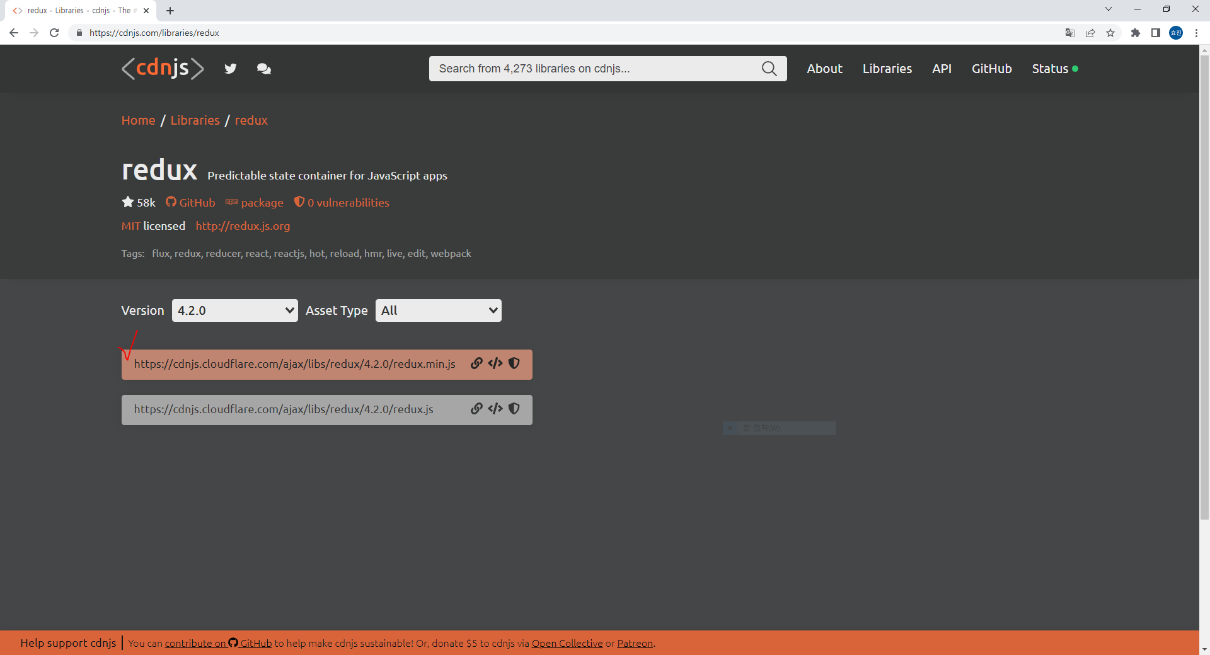Open Chrome three-dot menu

[x=1196, y=33]
